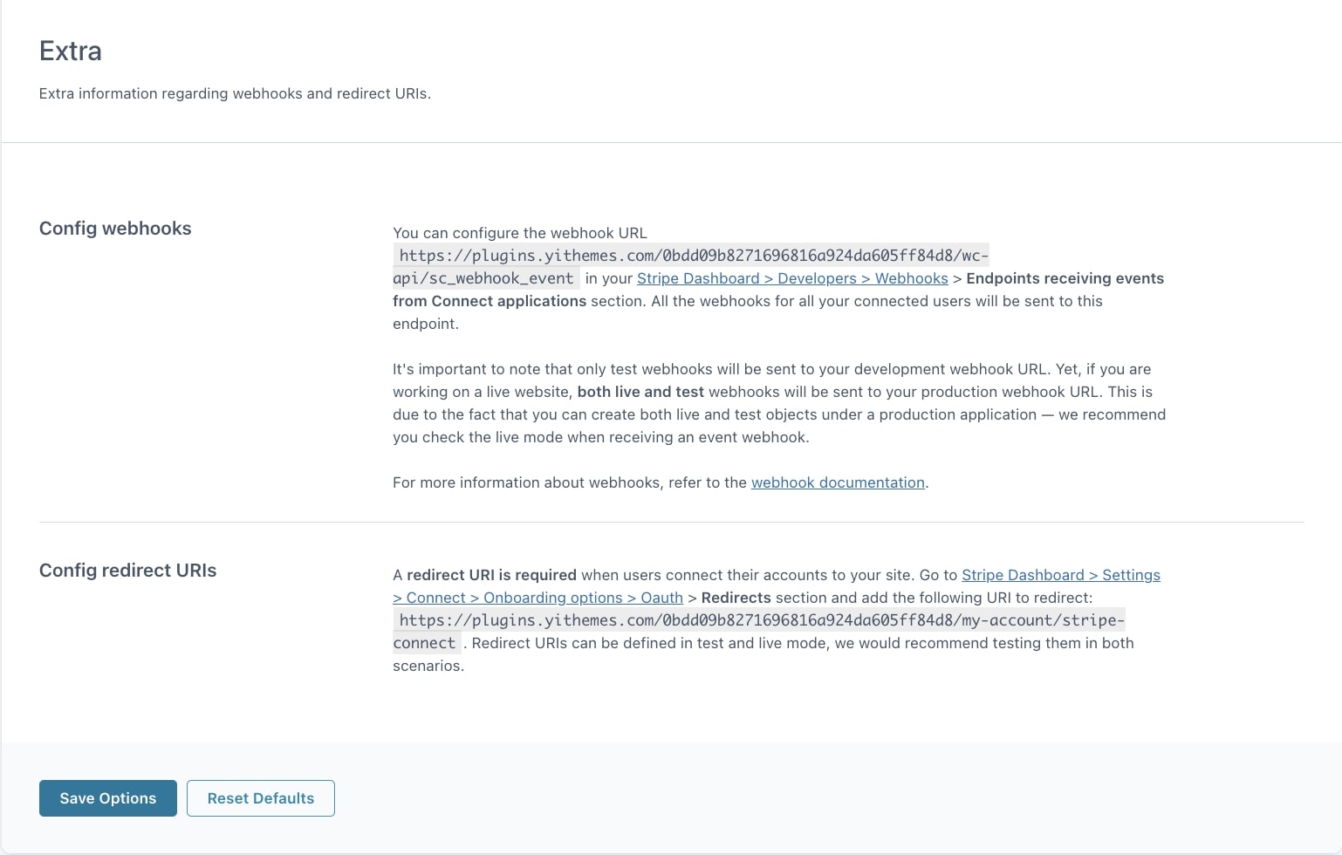Image resolution: width=1342 pixels, height=855 pixels.
Task: Select the Config redirect URIs section label
Action: [127, 571]
